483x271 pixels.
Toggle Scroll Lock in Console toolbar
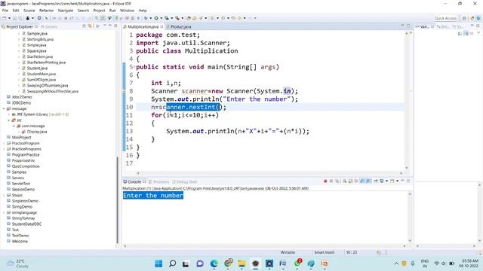[350, 181]
